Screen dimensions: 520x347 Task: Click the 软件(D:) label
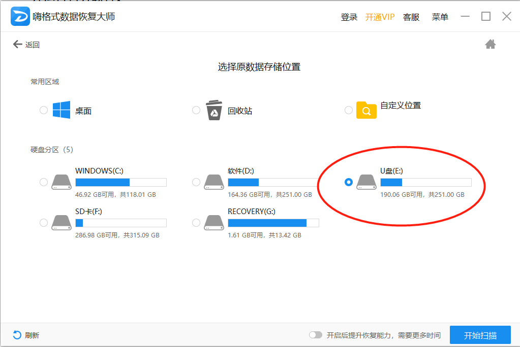point(241,171)
